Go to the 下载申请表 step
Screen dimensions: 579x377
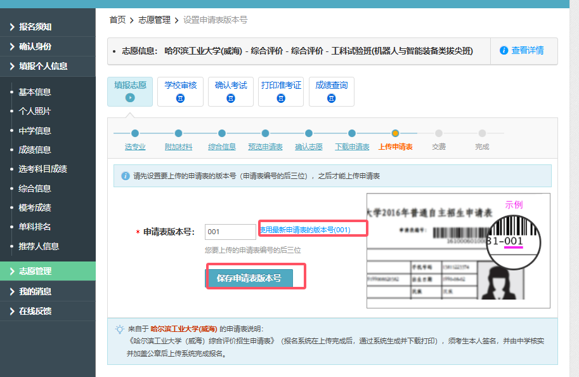coord(351,147)
